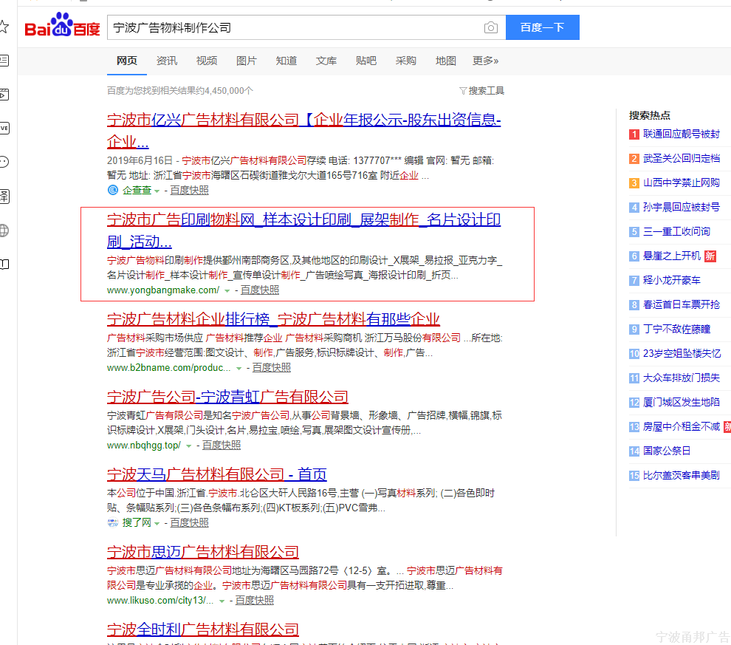The width and height of the screenshot is (731, 645).
Task: Open 百度快照 for the 搜了网 result
Action: tap(189, 523)
